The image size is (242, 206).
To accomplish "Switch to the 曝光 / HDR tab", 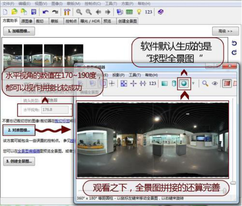I will coord(88,21).
